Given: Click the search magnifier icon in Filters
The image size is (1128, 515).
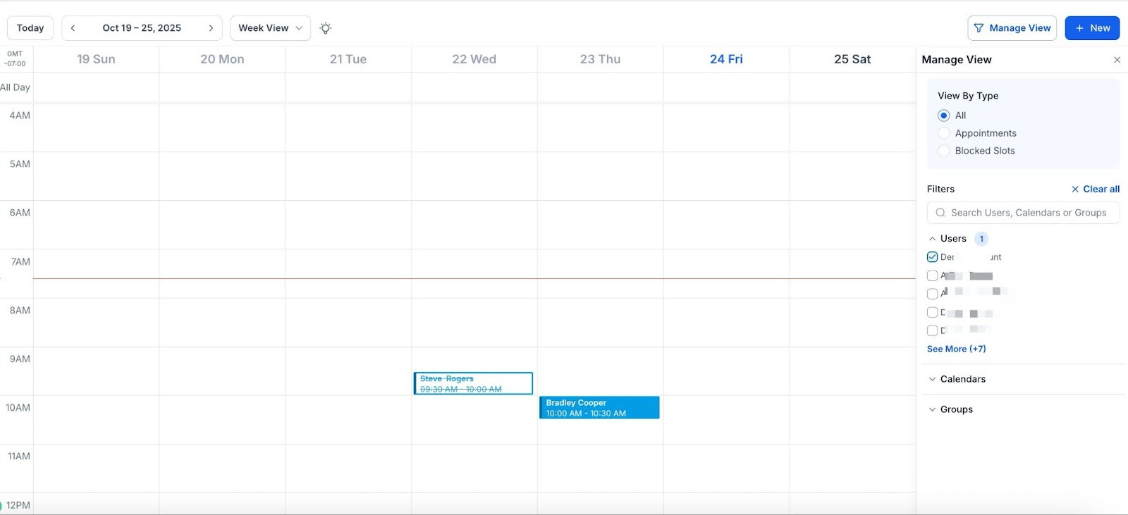Looking at the screenshot, I should click(x=940, y=213).
